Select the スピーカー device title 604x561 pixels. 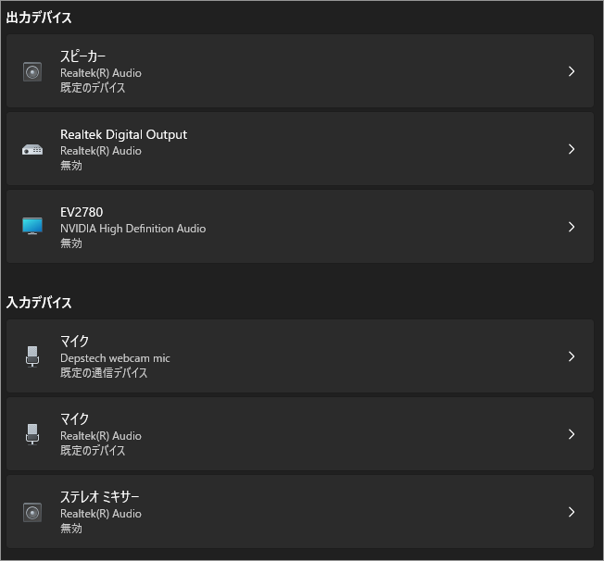[82, 56]
